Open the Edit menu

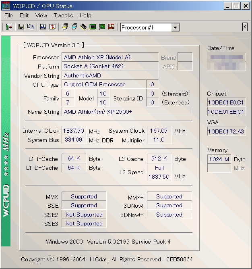point(24,16)
